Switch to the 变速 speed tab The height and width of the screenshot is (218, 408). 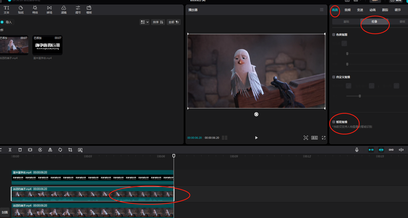pyautogui.click(x=360, y=10)
